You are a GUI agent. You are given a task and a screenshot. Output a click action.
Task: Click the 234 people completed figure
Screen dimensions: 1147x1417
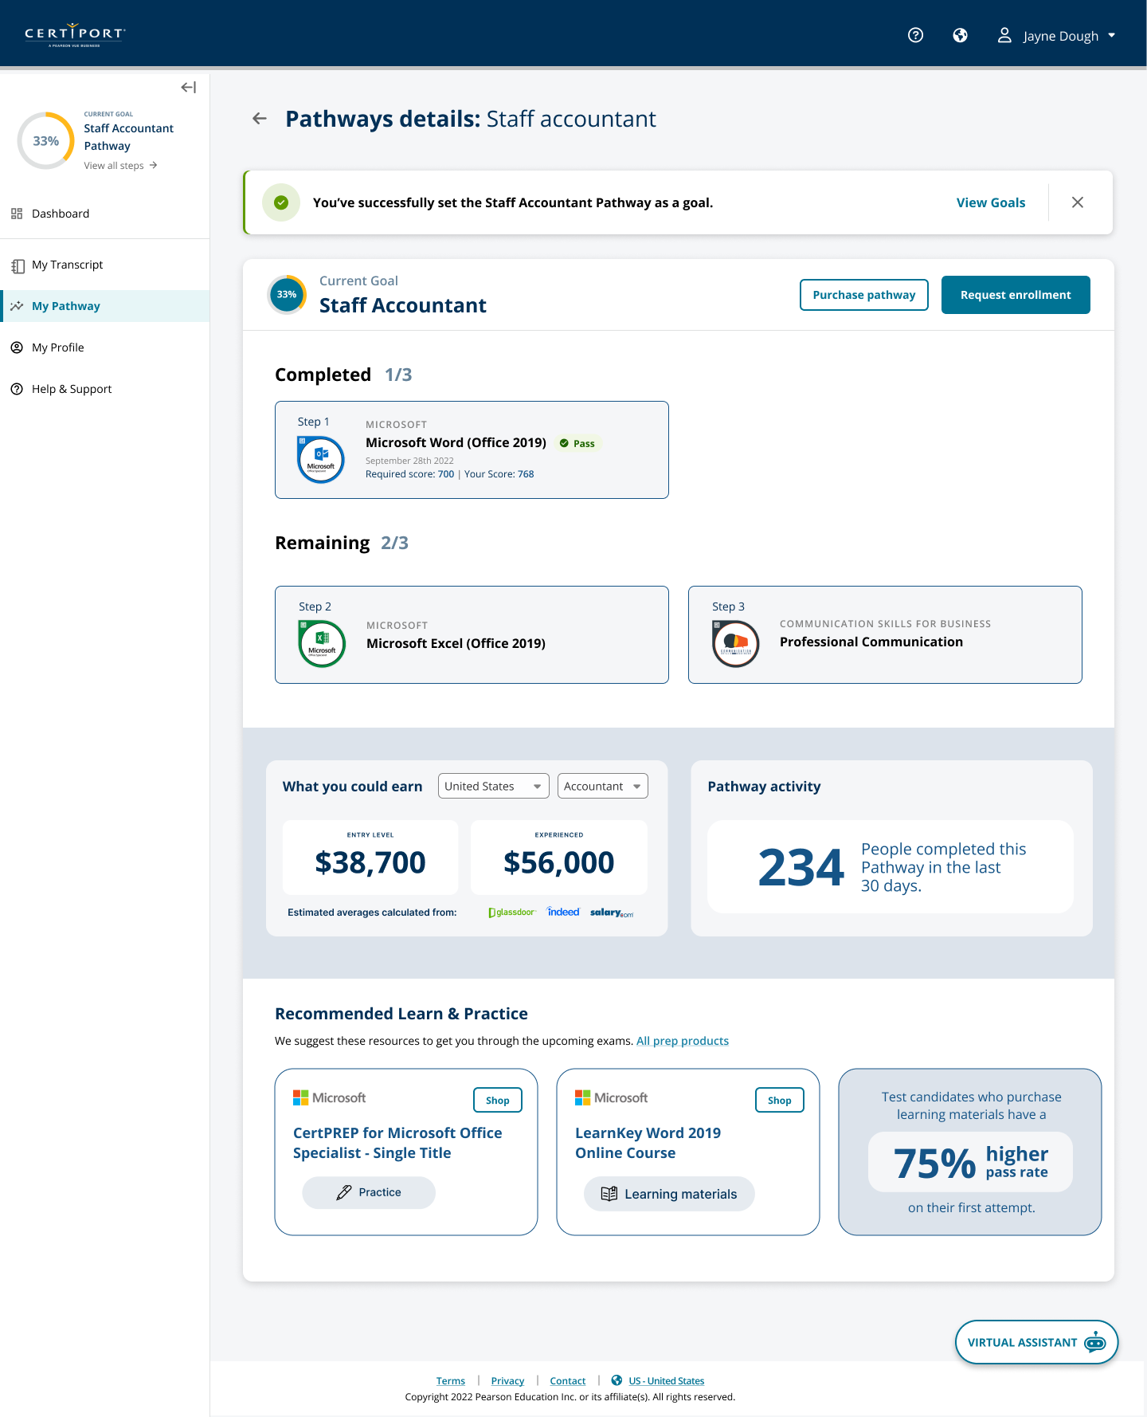801,867
